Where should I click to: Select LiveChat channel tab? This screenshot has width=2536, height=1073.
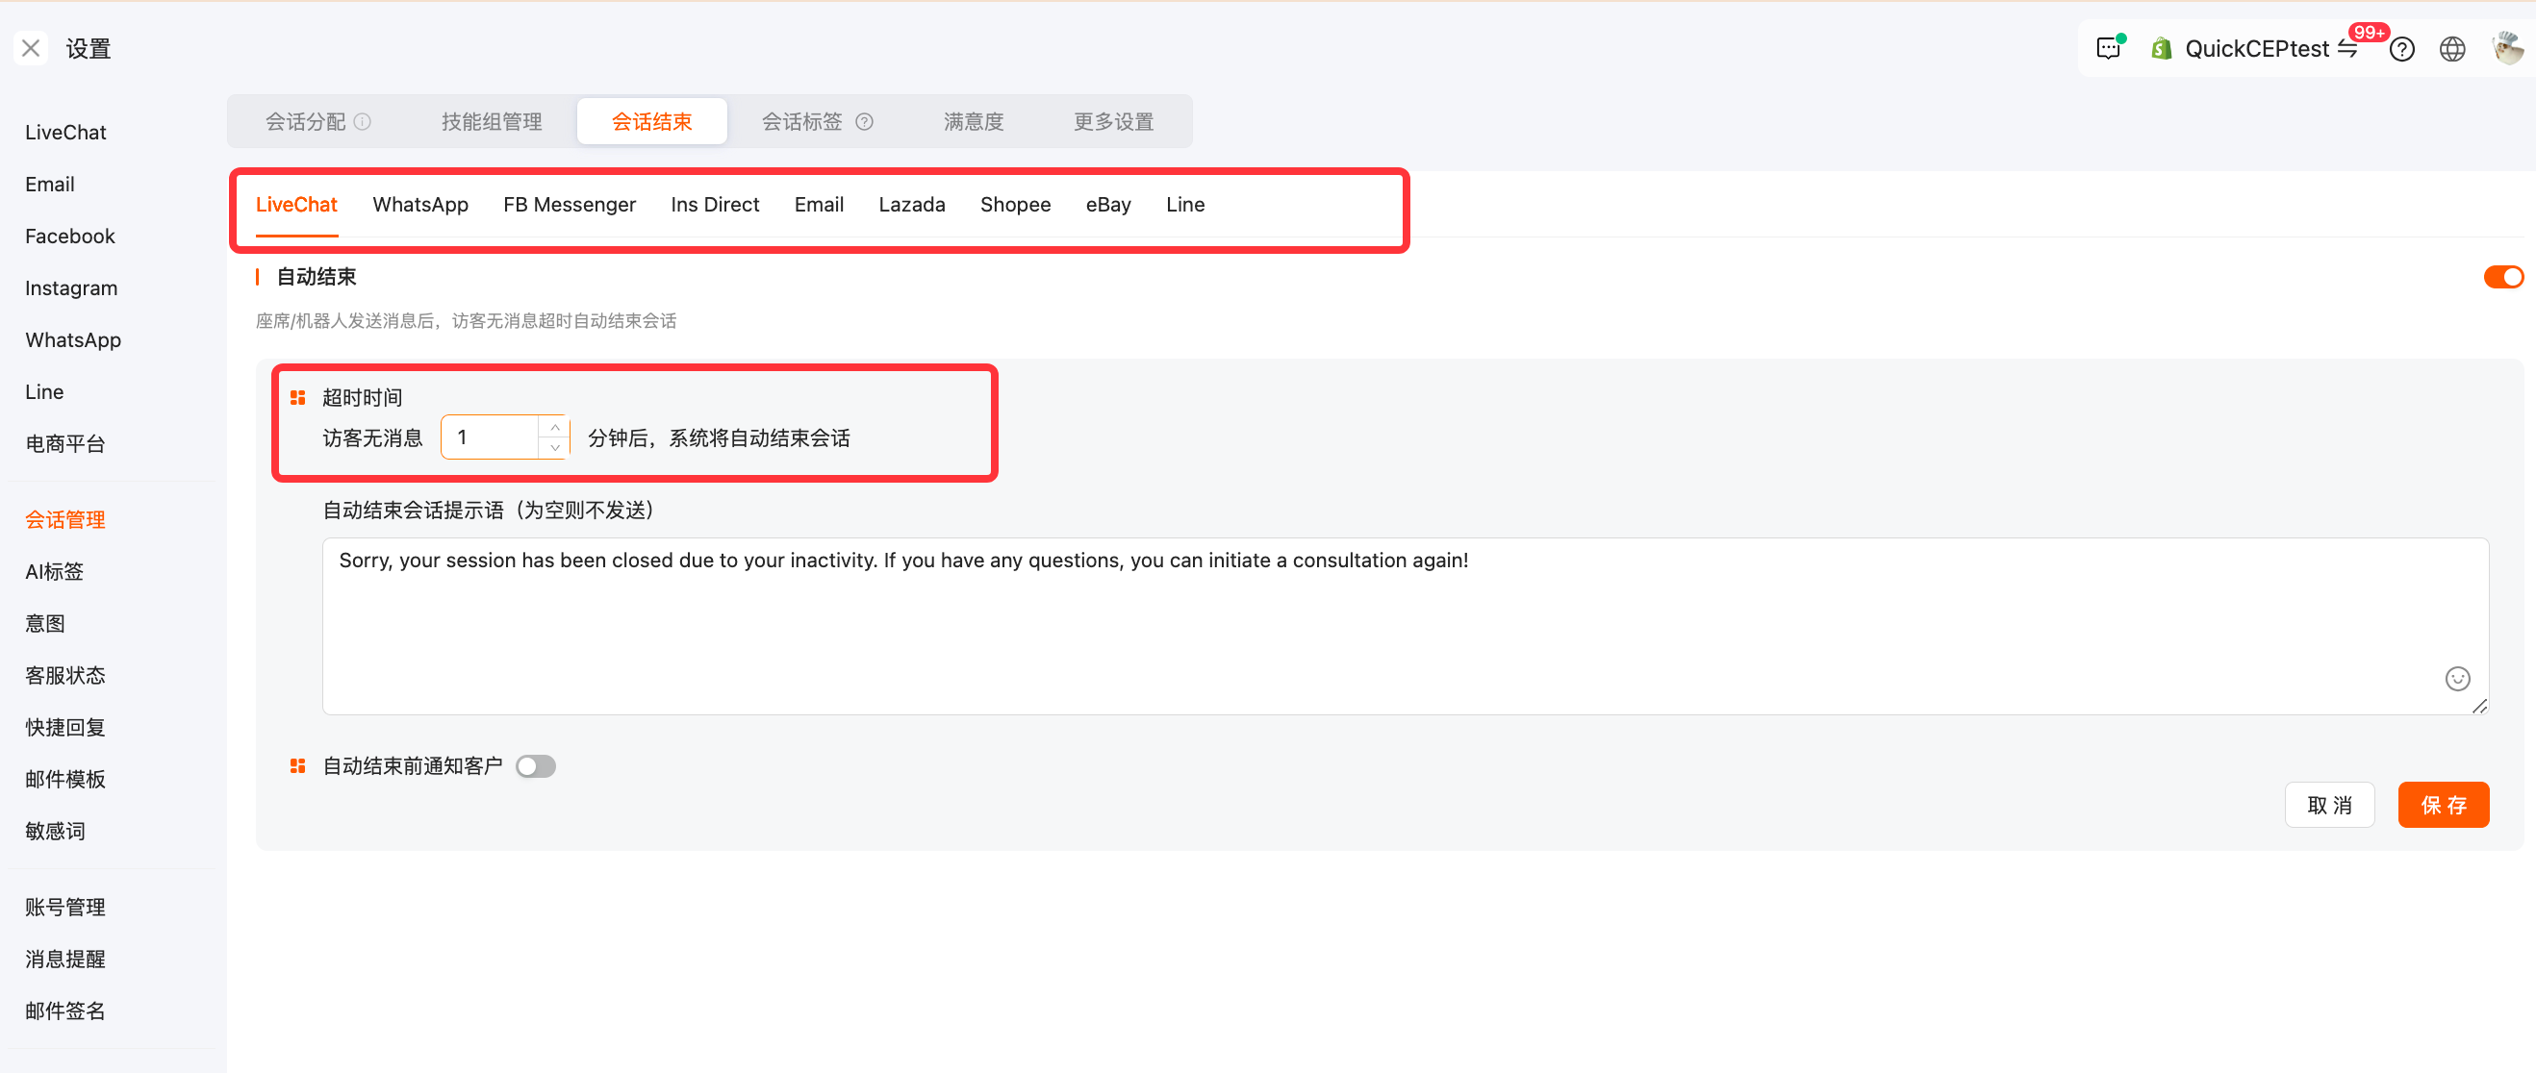click(x=296, y=205)
